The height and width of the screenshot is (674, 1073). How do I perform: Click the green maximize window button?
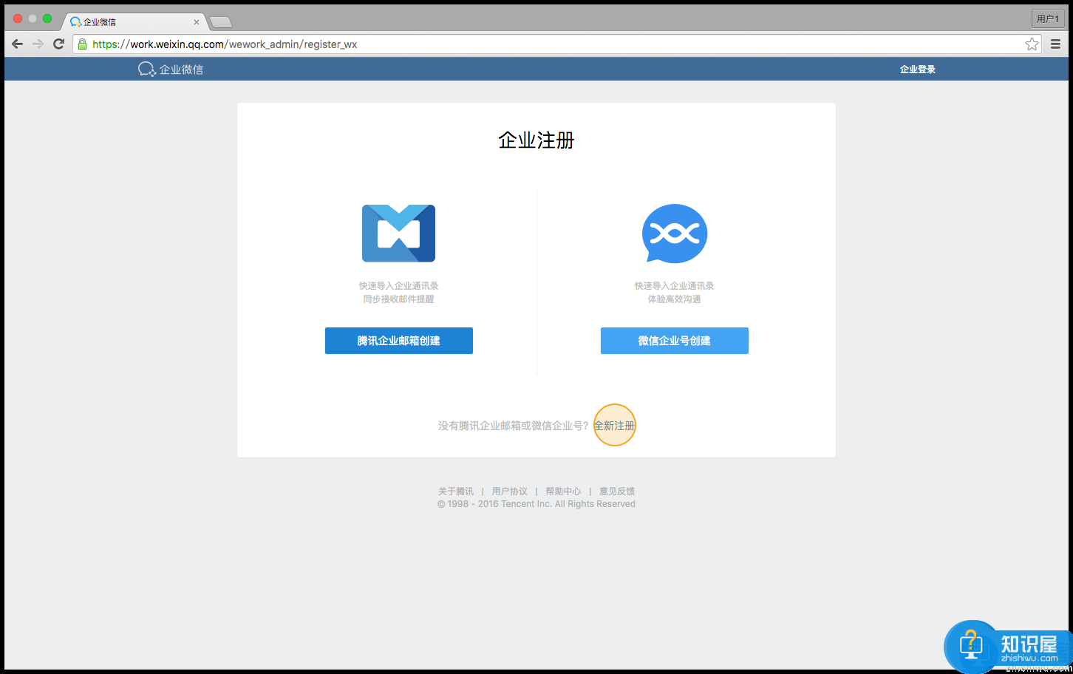(47, 18)
